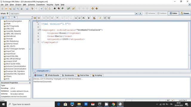Click the format lines icon in editor toolbar

point(89,18)
